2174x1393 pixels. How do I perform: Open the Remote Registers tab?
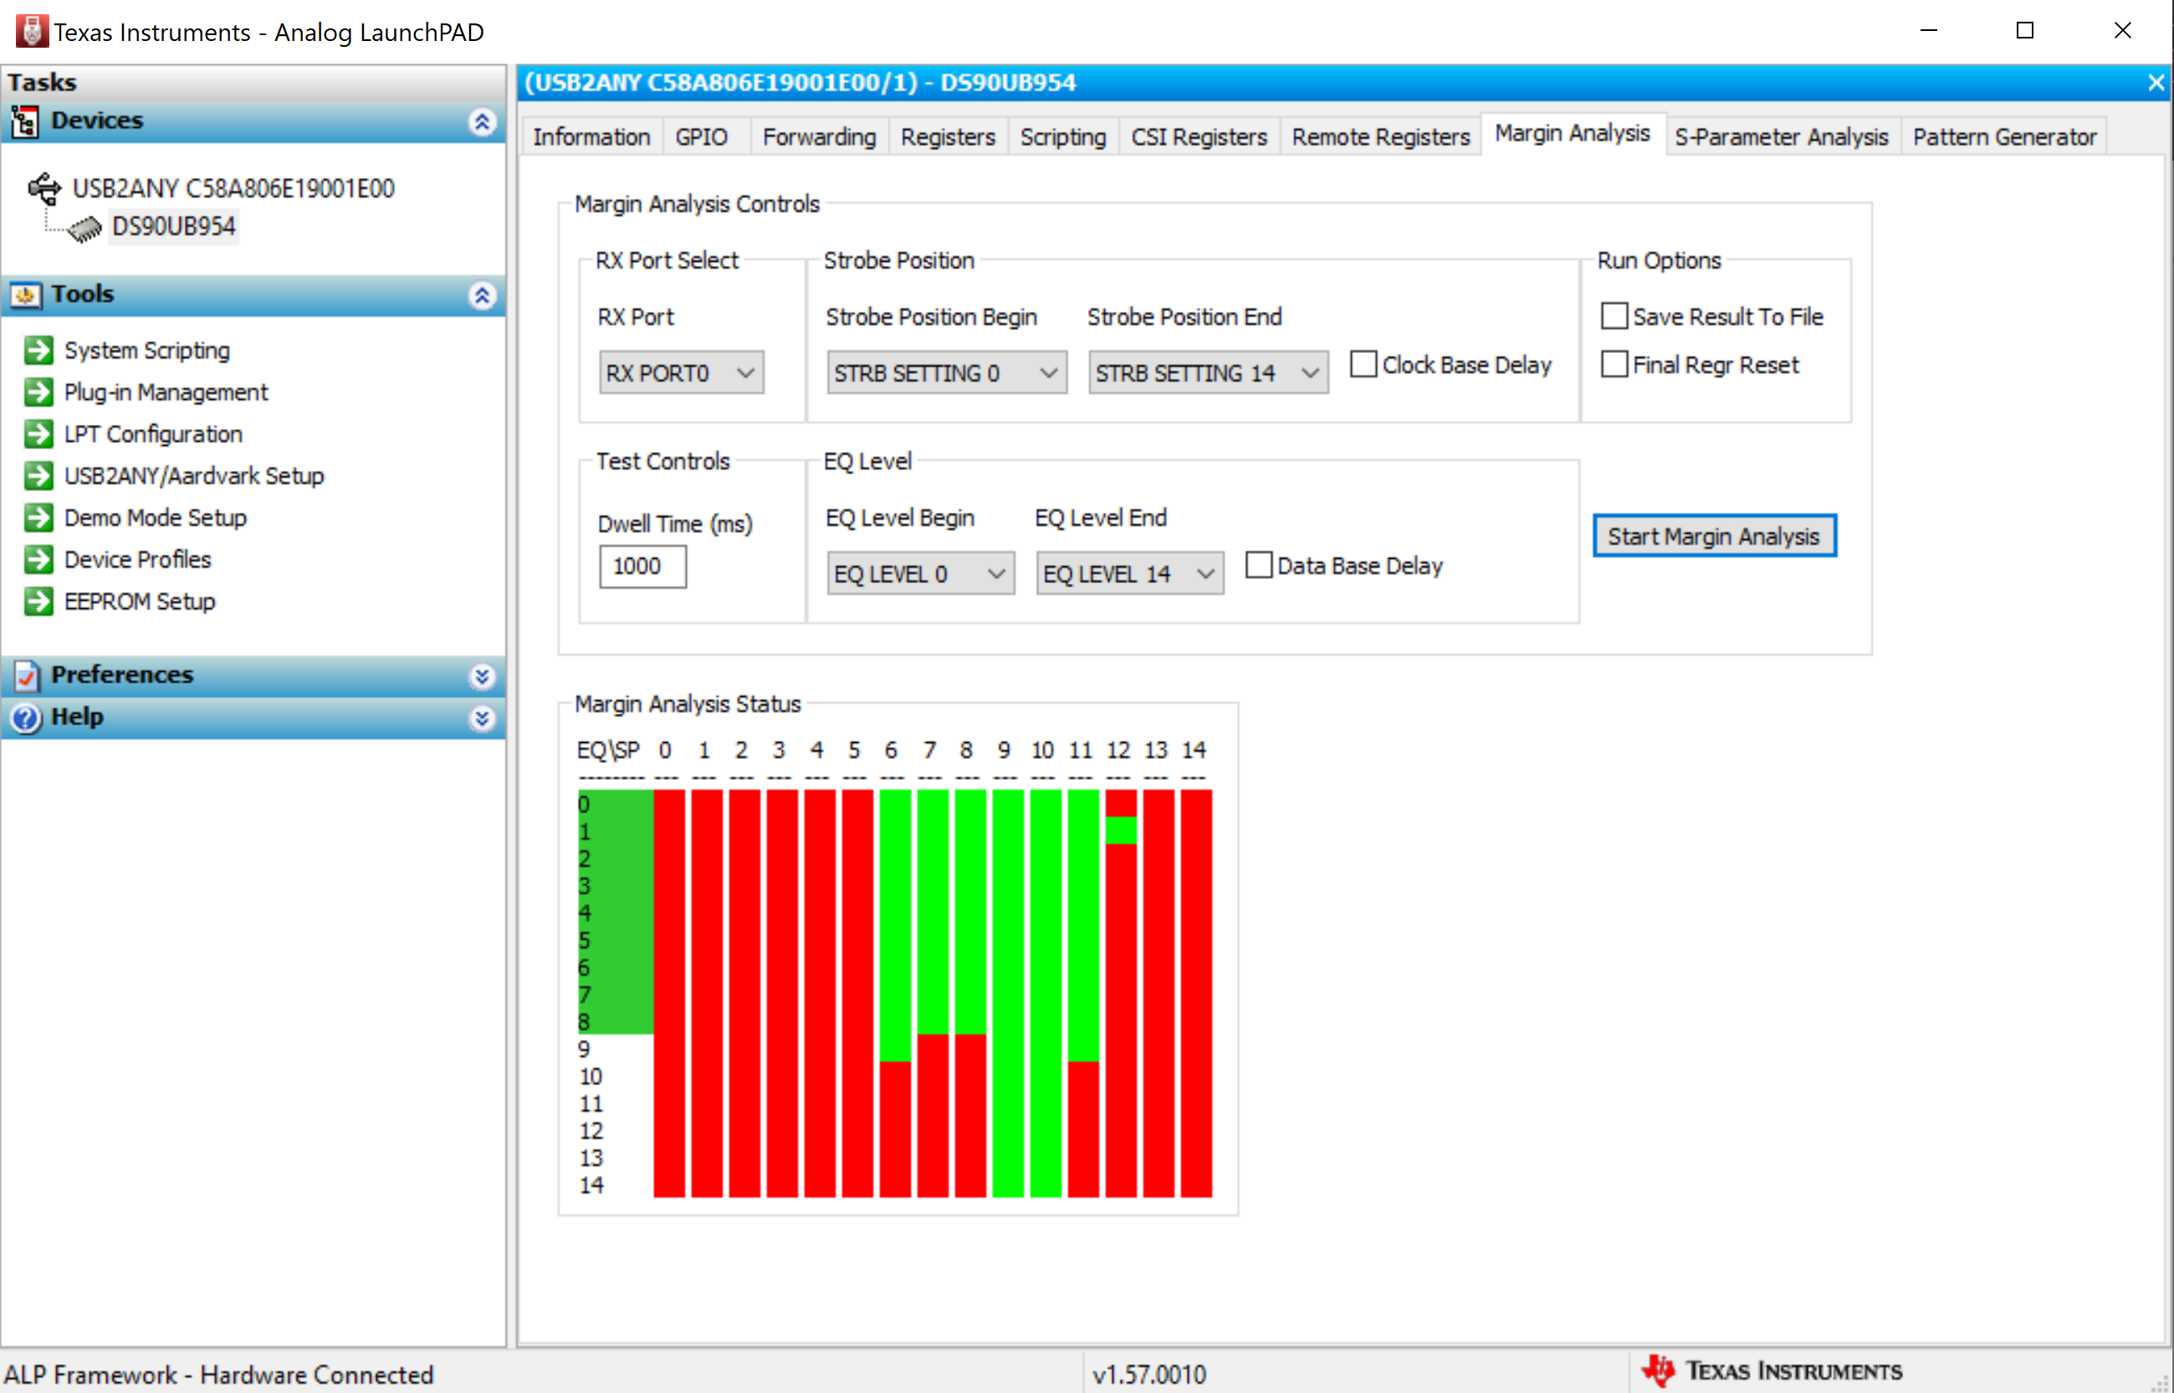(x=1380, y=136)
